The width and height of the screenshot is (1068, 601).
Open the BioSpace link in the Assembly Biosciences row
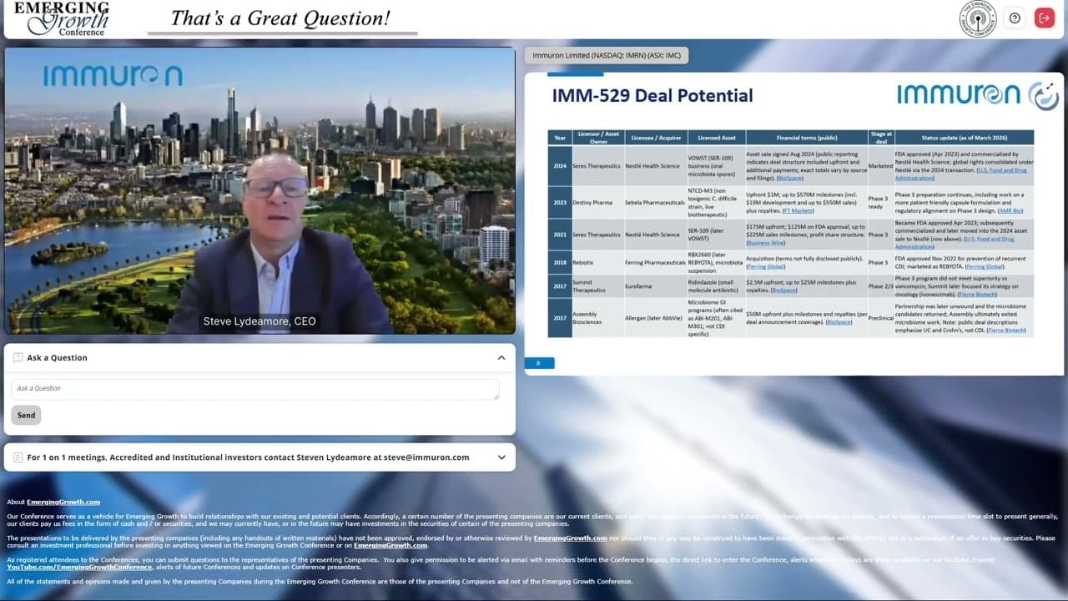[x=839, y=321]
